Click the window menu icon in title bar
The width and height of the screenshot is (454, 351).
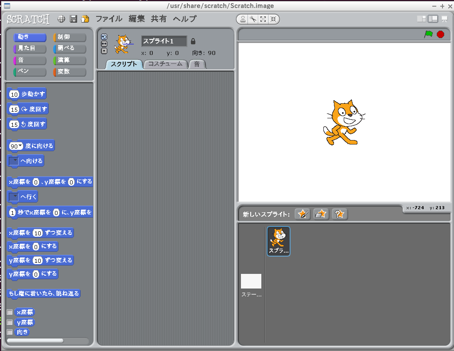(x=7, y=6)
